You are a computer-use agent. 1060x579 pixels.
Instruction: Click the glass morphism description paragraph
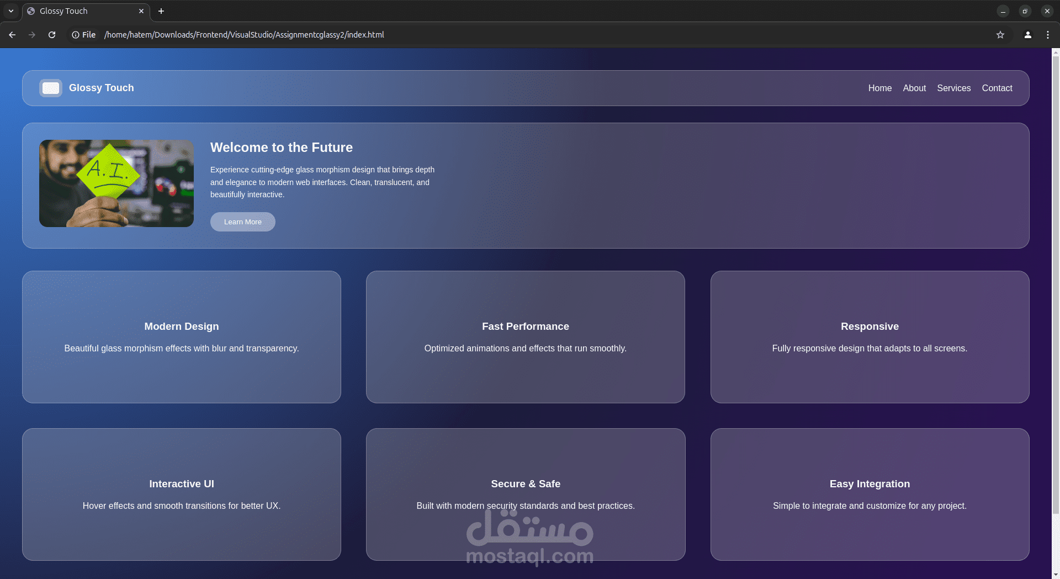coord(322,182)
